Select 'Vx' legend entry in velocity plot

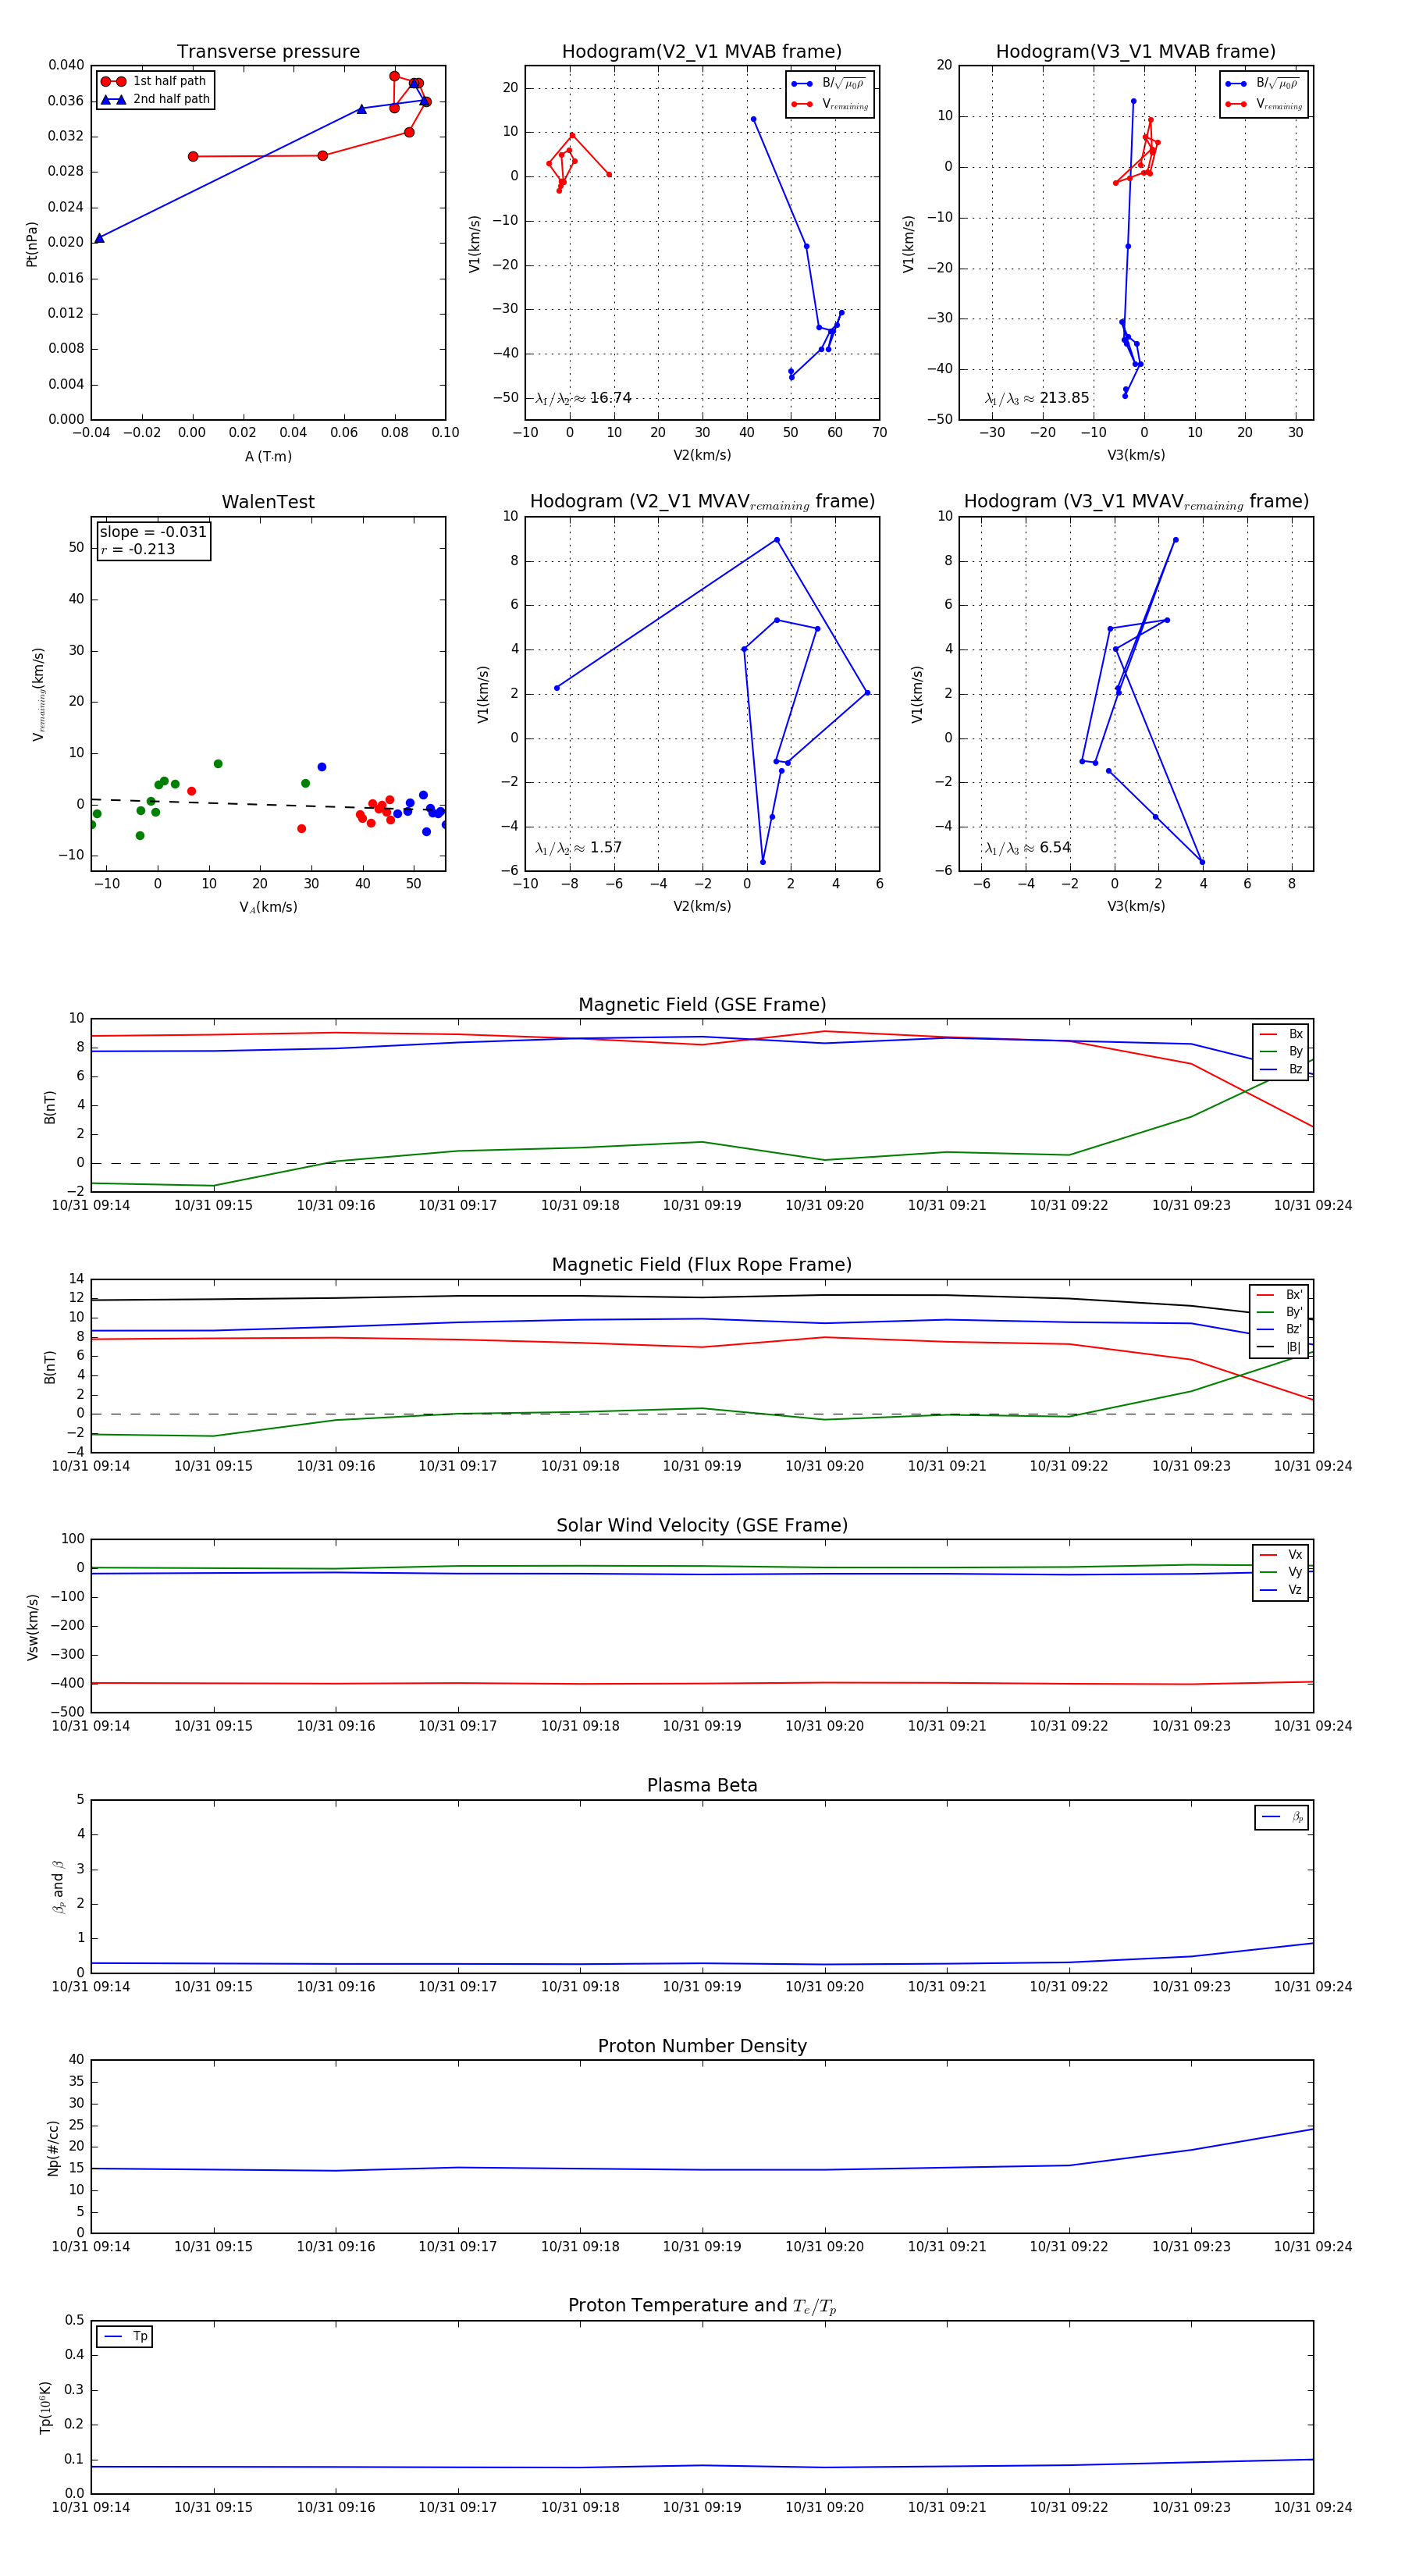click(1281, 1555)
